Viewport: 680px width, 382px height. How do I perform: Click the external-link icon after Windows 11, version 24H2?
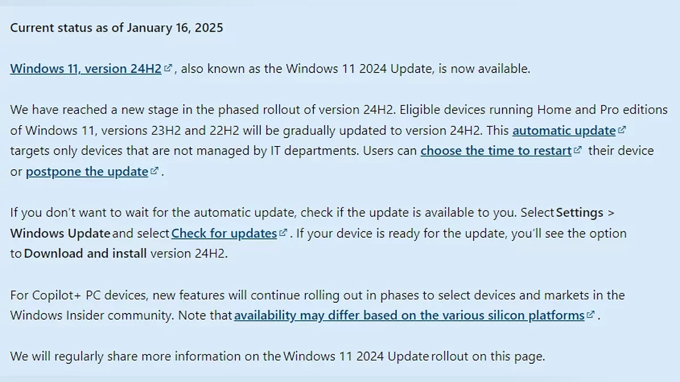point(168,68)
